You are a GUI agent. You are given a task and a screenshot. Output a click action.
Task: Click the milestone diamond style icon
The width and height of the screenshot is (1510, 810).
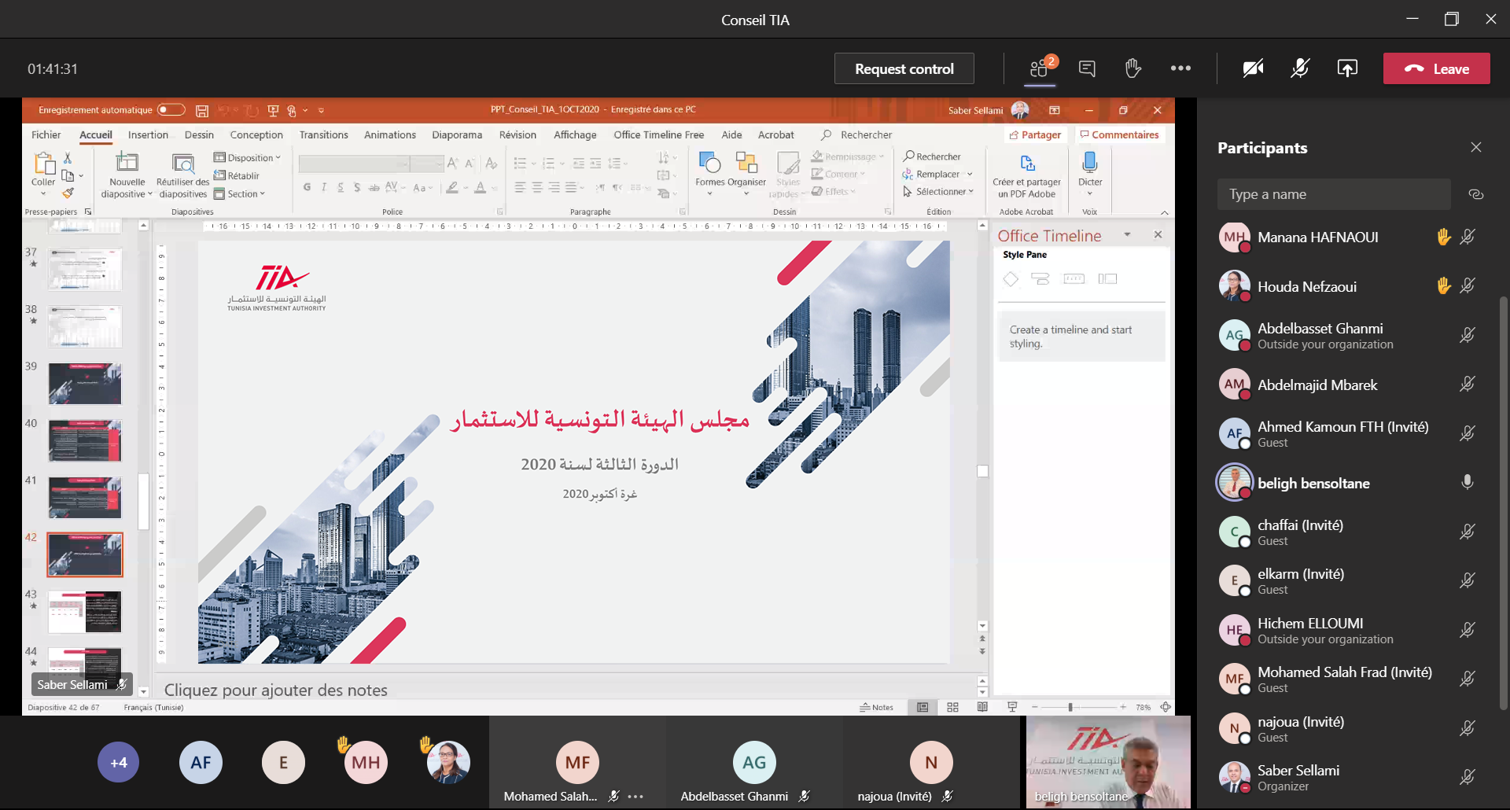(1011, 278)
